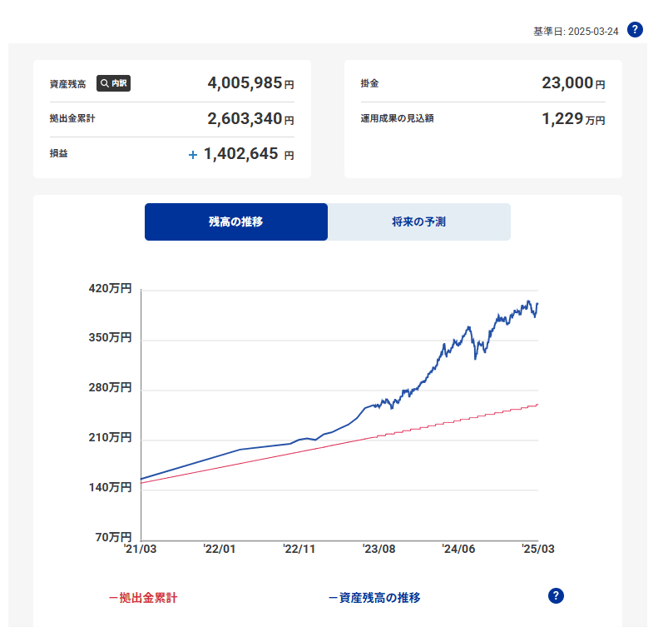Click the '22/11 x-axis label
The height and width of the screenshot is (627, 663).
click(299, 549)
